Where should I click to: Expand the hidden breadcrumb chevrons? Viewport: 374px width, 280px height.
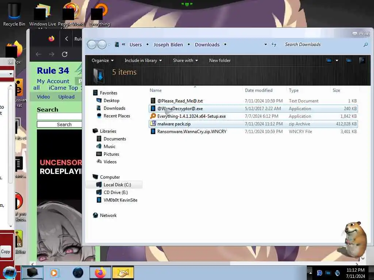(123, 44)
